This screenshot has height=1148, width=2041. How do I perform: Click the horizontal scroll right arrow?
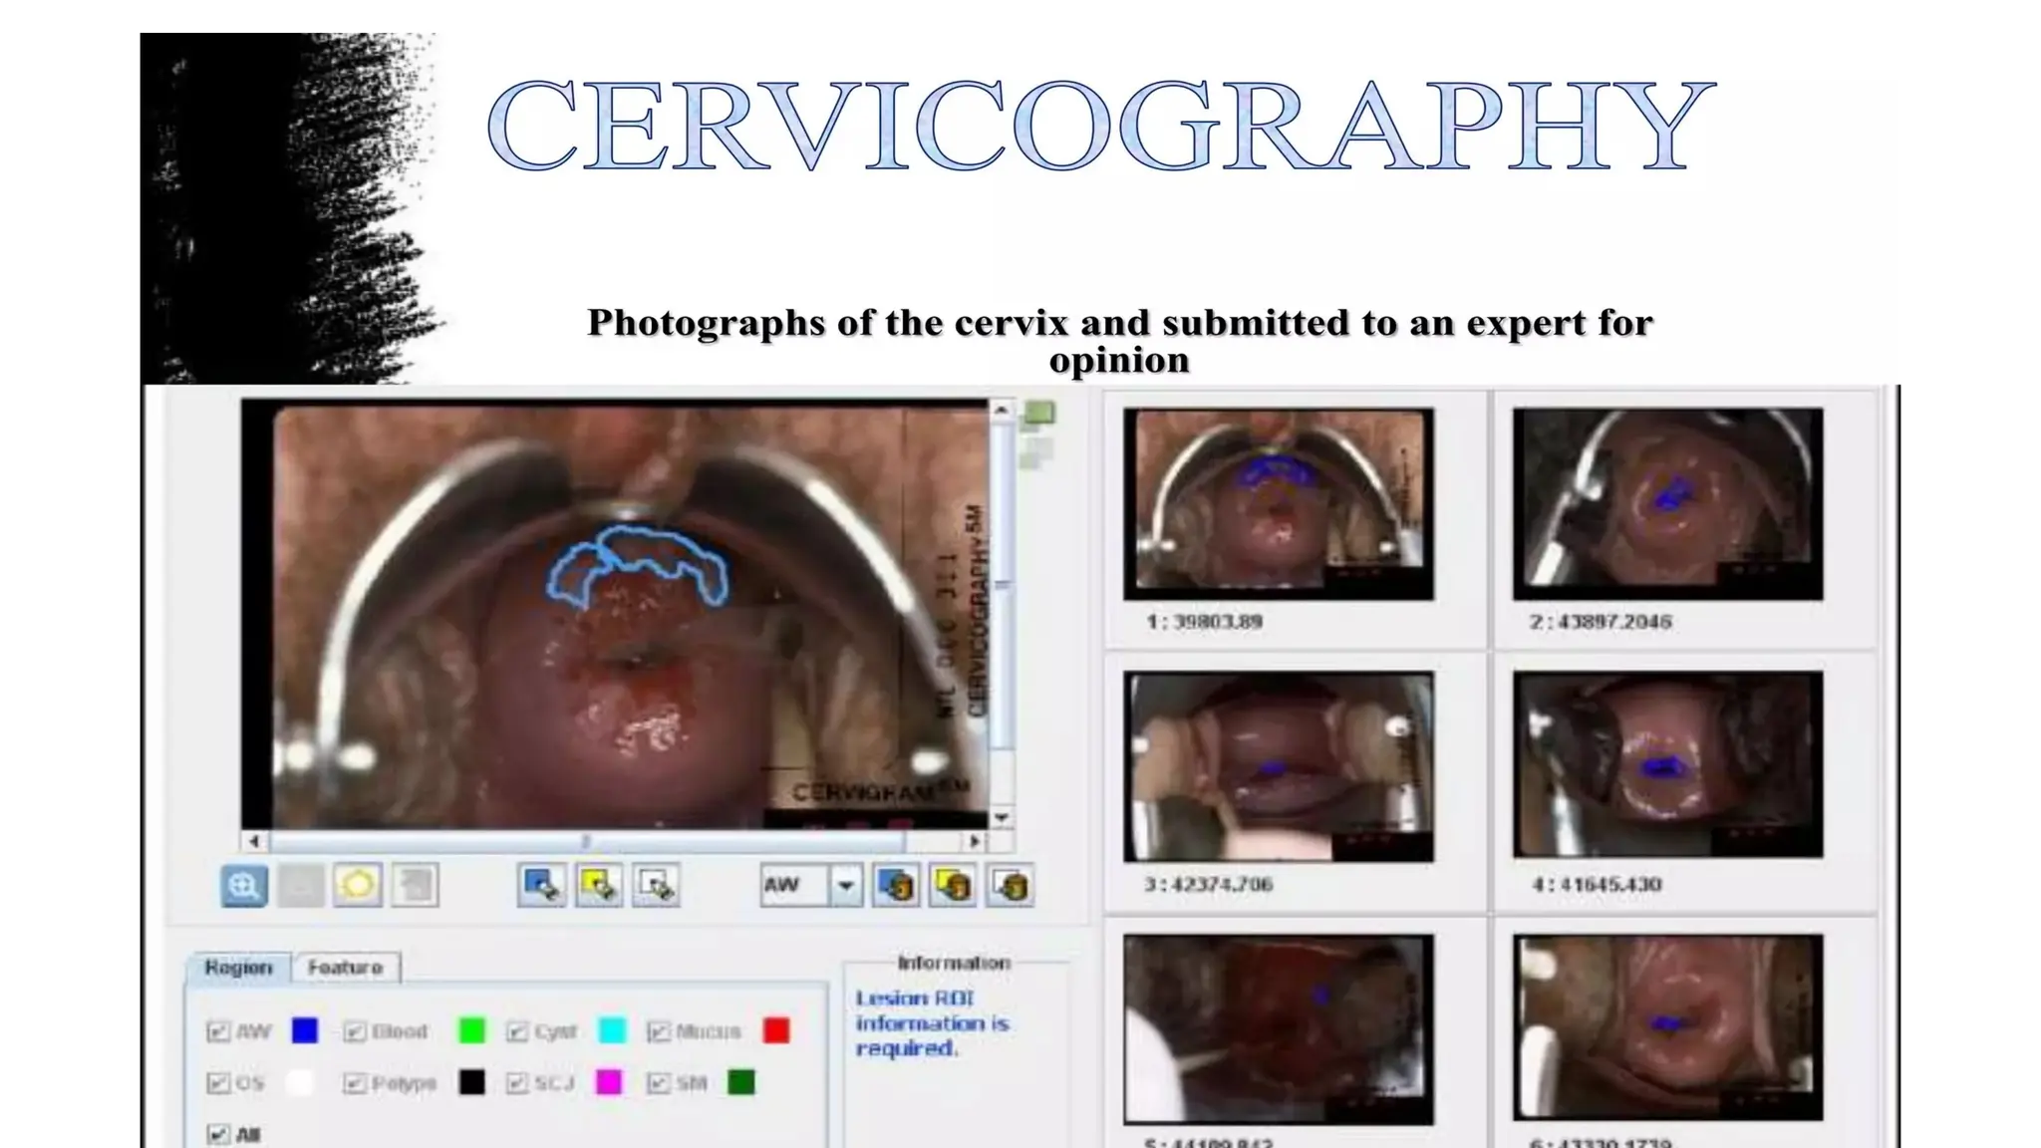click(975, 842)
